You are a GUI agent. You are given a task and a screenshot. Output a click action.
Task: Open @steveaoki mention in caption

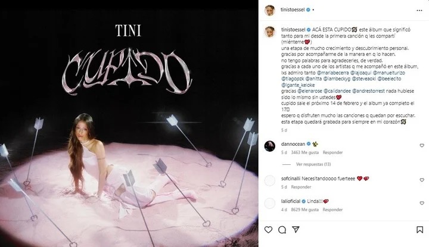pyautogui.click(x=363, y=79)
